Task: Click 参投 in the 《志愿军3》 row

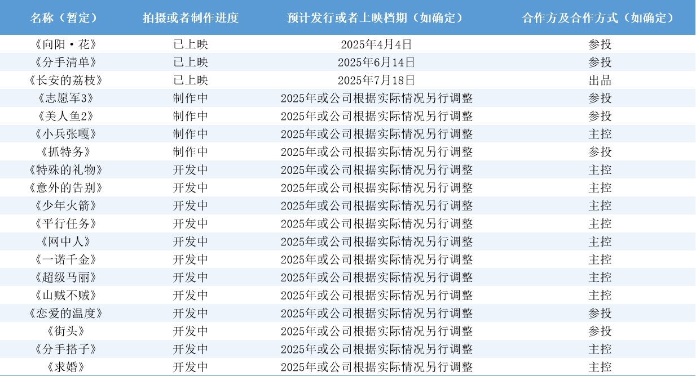Action: click(600, 98)
